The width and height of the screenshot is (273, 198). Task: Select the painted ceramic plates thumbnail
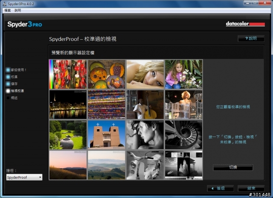coord(106,74)
